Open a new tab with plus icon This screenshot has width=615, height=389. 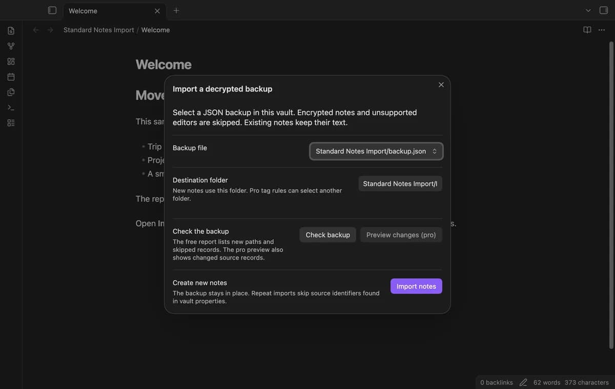coord(176,10)
